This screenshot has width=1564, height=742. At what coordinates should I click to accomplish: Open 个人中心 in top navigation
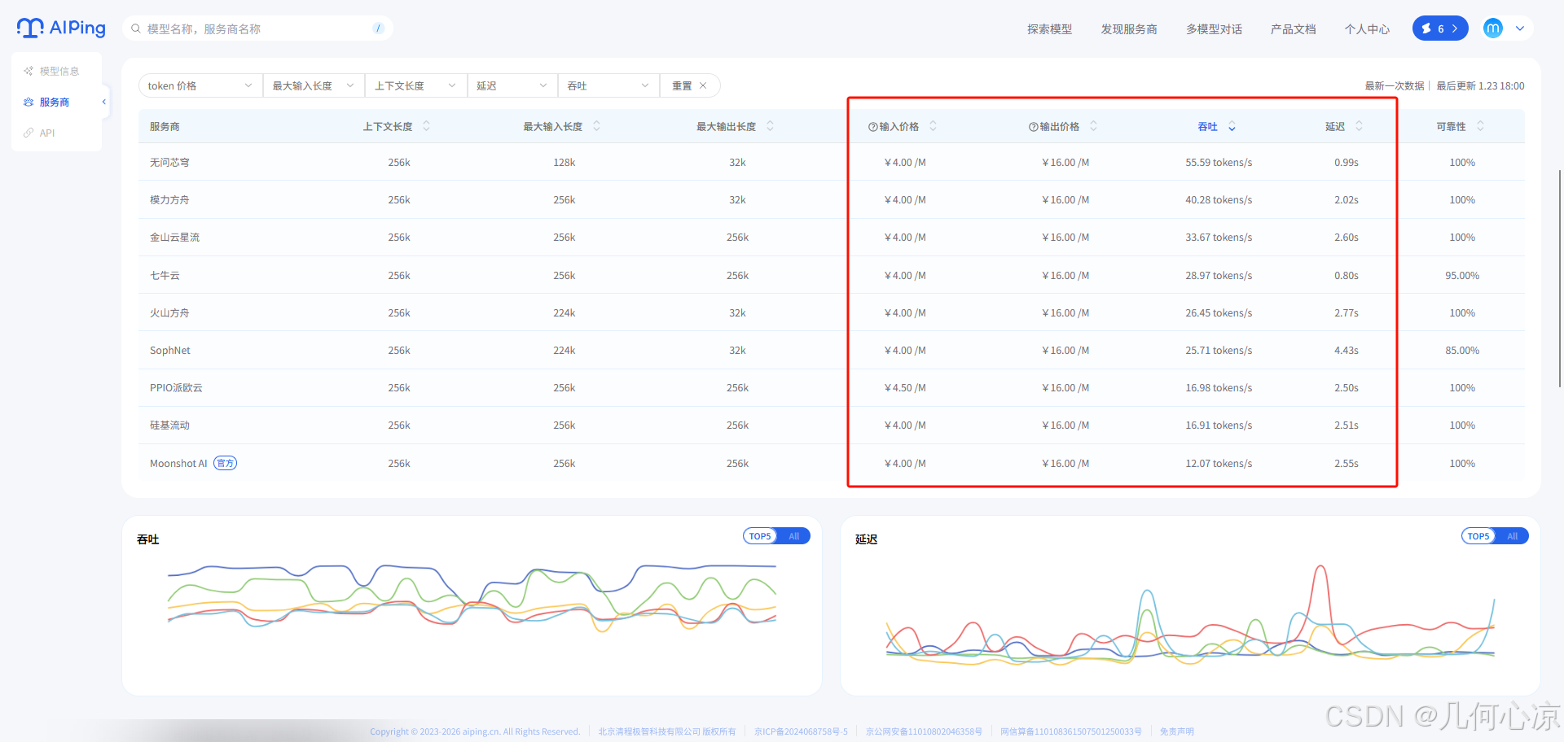pyautogui.click(x=1367, y=29)
